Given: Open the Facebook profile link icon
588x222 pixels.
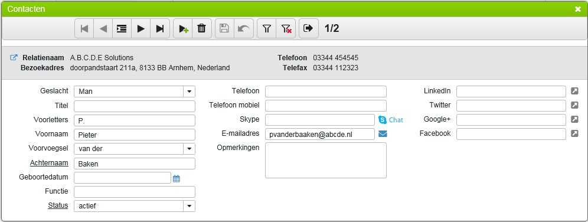Looking at the screenshot, I should click(574, 133).
